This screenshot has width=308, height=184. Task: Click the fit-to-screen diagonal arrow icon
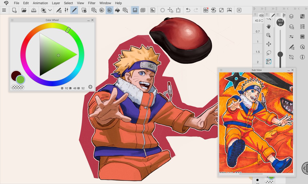tap(222, 10)
